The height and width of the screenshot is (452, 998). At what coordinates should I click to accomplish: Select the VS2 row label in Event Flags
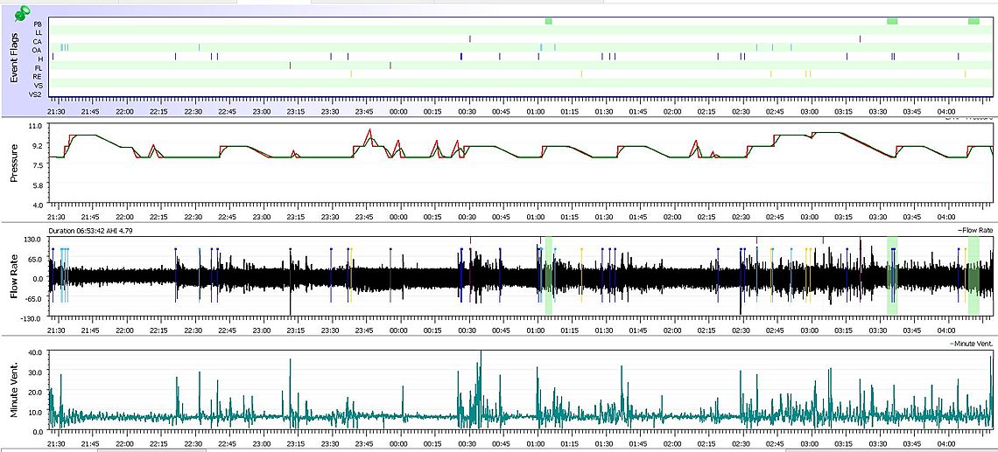coord(36,94)
